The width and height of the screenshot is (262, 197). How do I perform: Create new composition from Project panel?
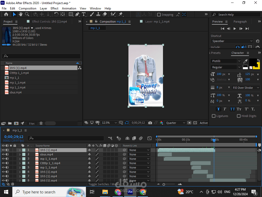pyautogui.click(x=16, y=123)
